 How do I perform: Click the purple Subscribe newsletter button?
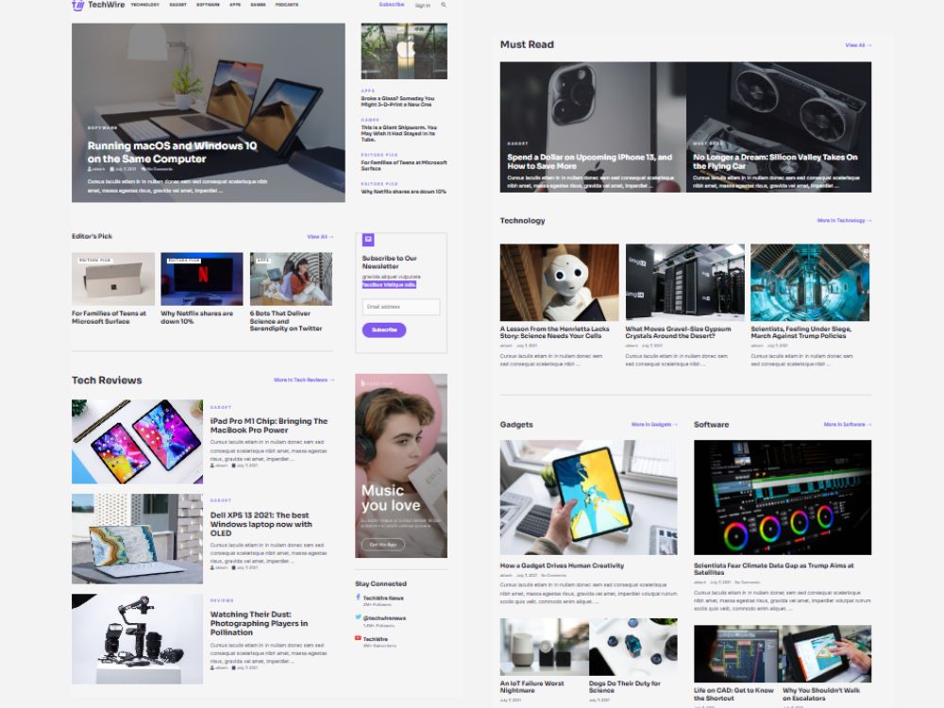coord(384,329)
